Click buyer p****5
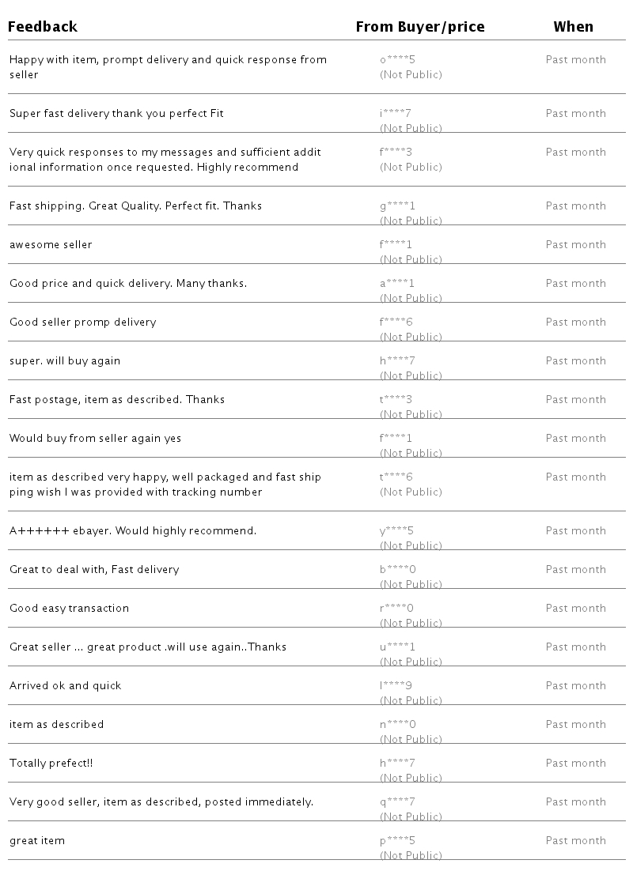The image size is (633, 875). click(397, 841)
